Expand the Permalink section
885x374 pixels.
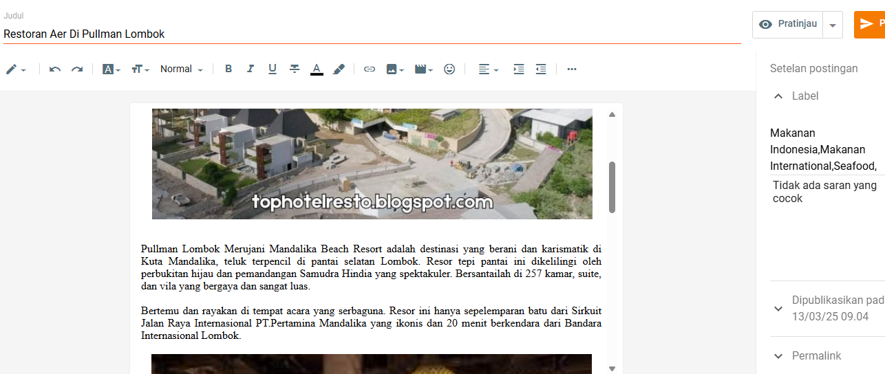(778, 356)
